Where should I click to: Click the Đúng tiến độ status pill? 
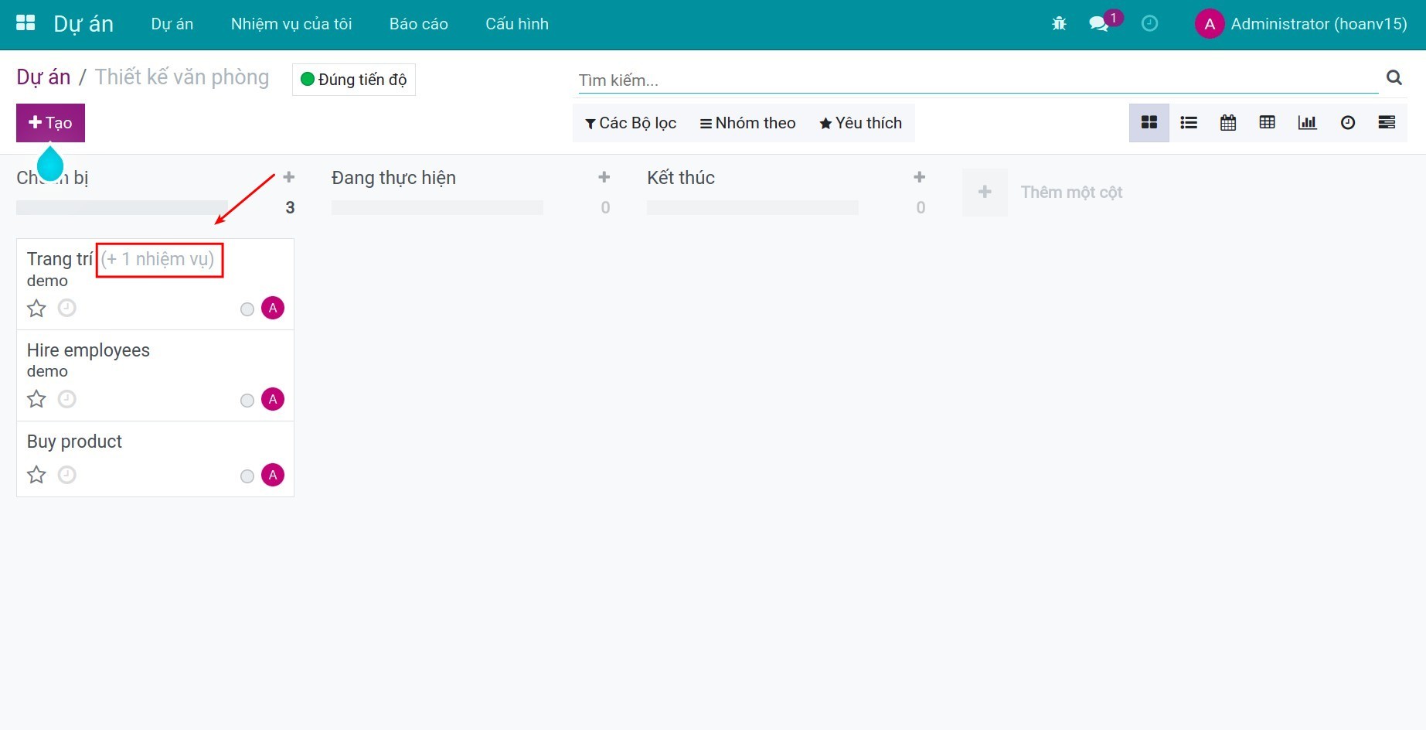[x=353, y=79]
